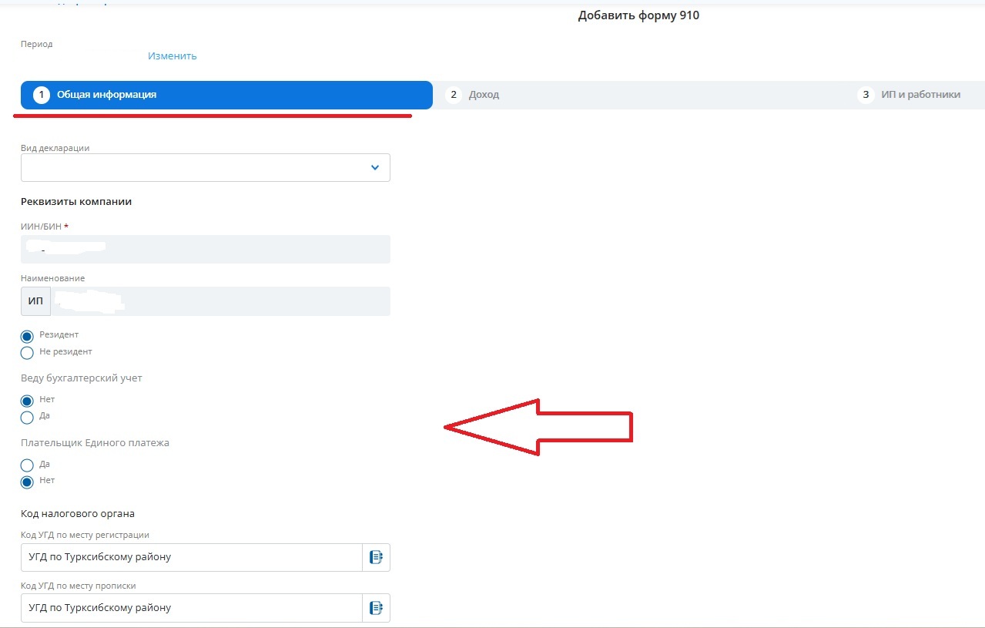
Task: Click the Наименование text field
Action: click(x=220, y=301)
